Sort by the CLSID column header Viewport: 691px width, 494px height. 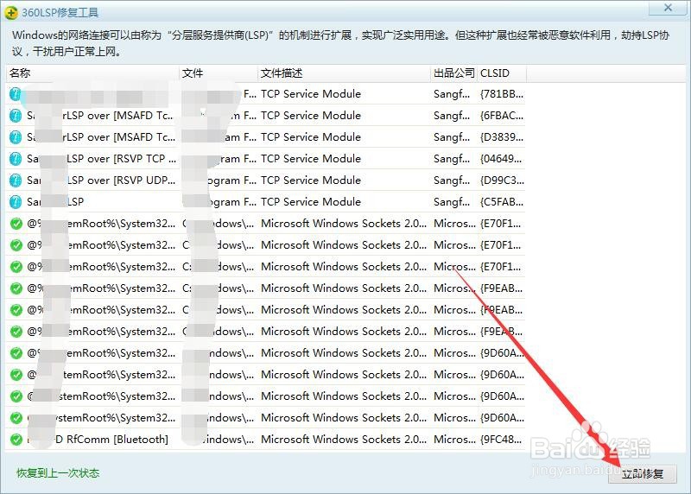tap(502, 73)
